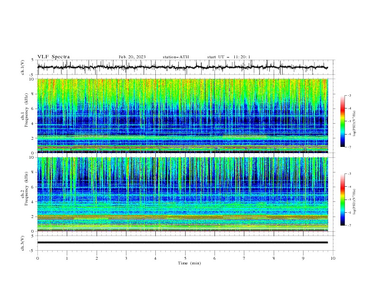Click the ch.1 voltage waveform trace
Screen dimensions: 375x290
(x=182, y=67)
